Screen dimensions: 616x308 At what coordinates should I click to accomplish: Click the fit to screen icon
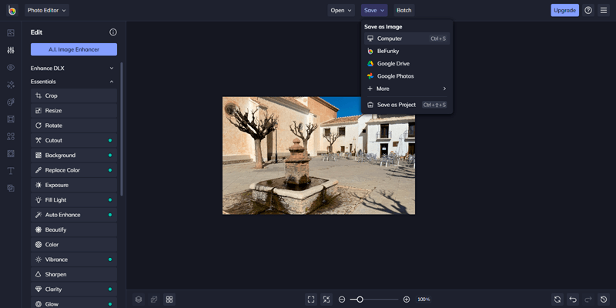pos(311,299)
